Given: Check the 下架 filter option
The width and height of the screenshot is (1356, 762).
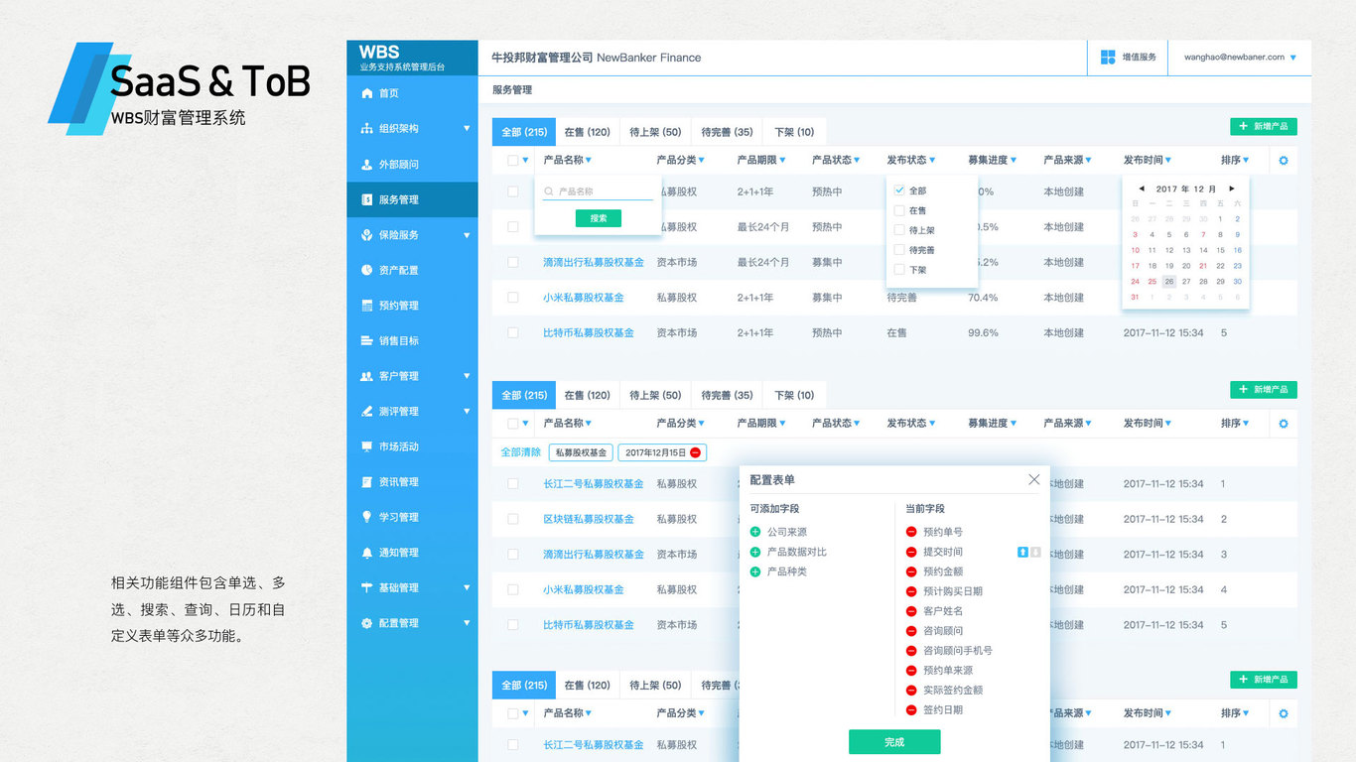Looking at the screenshot, I should tap(899, 269).
